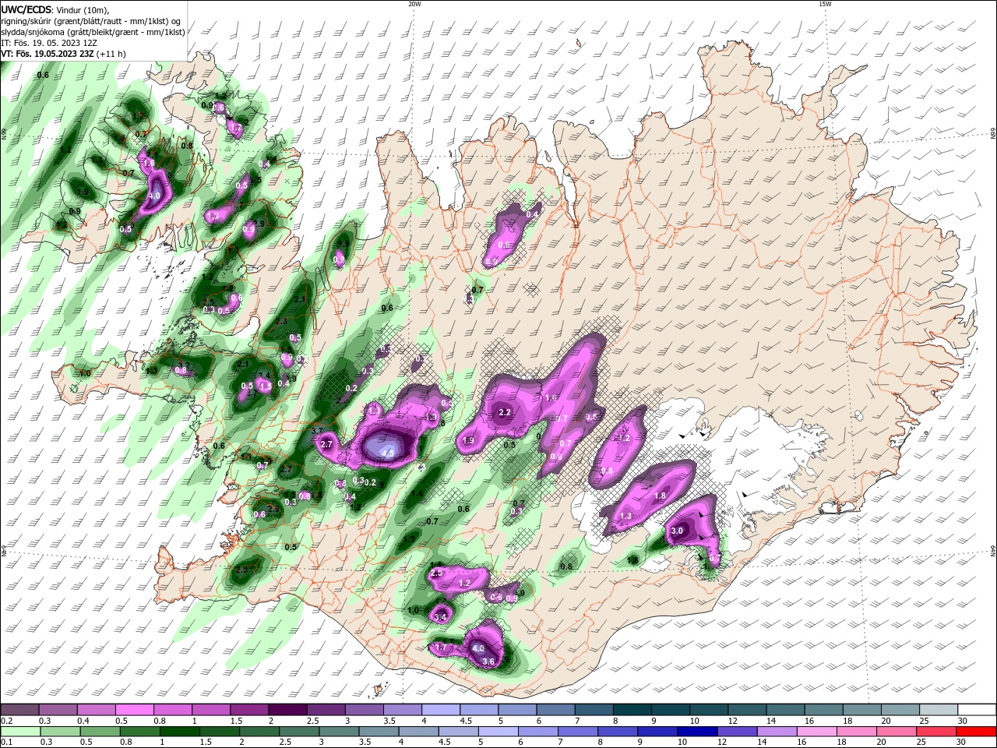Select the 3.0 value near the southeast glacier
Screen dimensions: 997x748
(677, 531)
